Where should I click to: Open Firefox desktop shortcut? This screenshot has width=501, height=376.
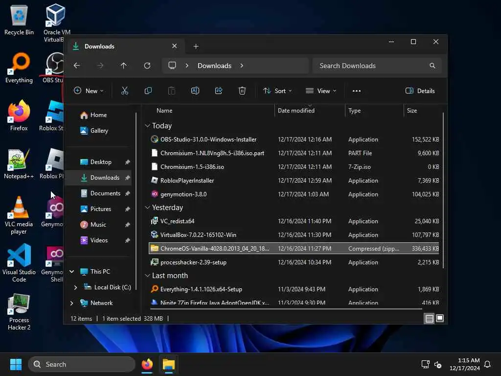(19, 116)
